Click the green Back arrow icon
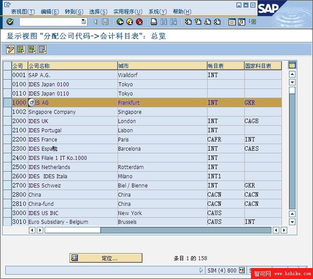 120,22
